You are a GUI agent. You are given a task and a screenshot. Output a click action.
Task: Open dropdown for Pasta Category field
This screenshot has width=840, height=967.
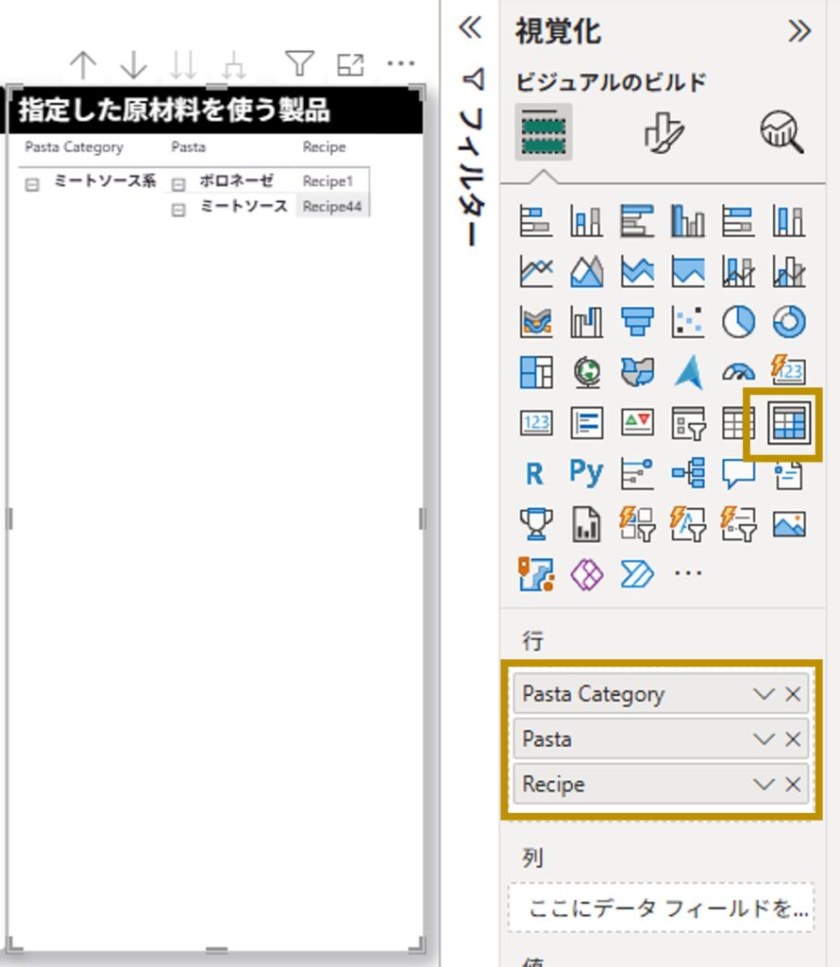tap(763, 694)
